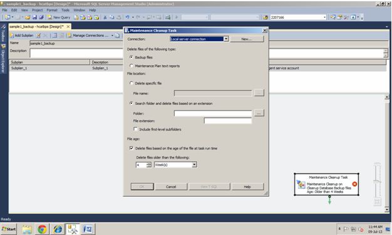Image resolution: width=392 pixels, height=235 pixels.
Task: Click the Internet Explorer taskbar icon
Action: click(x=58, y=229)
